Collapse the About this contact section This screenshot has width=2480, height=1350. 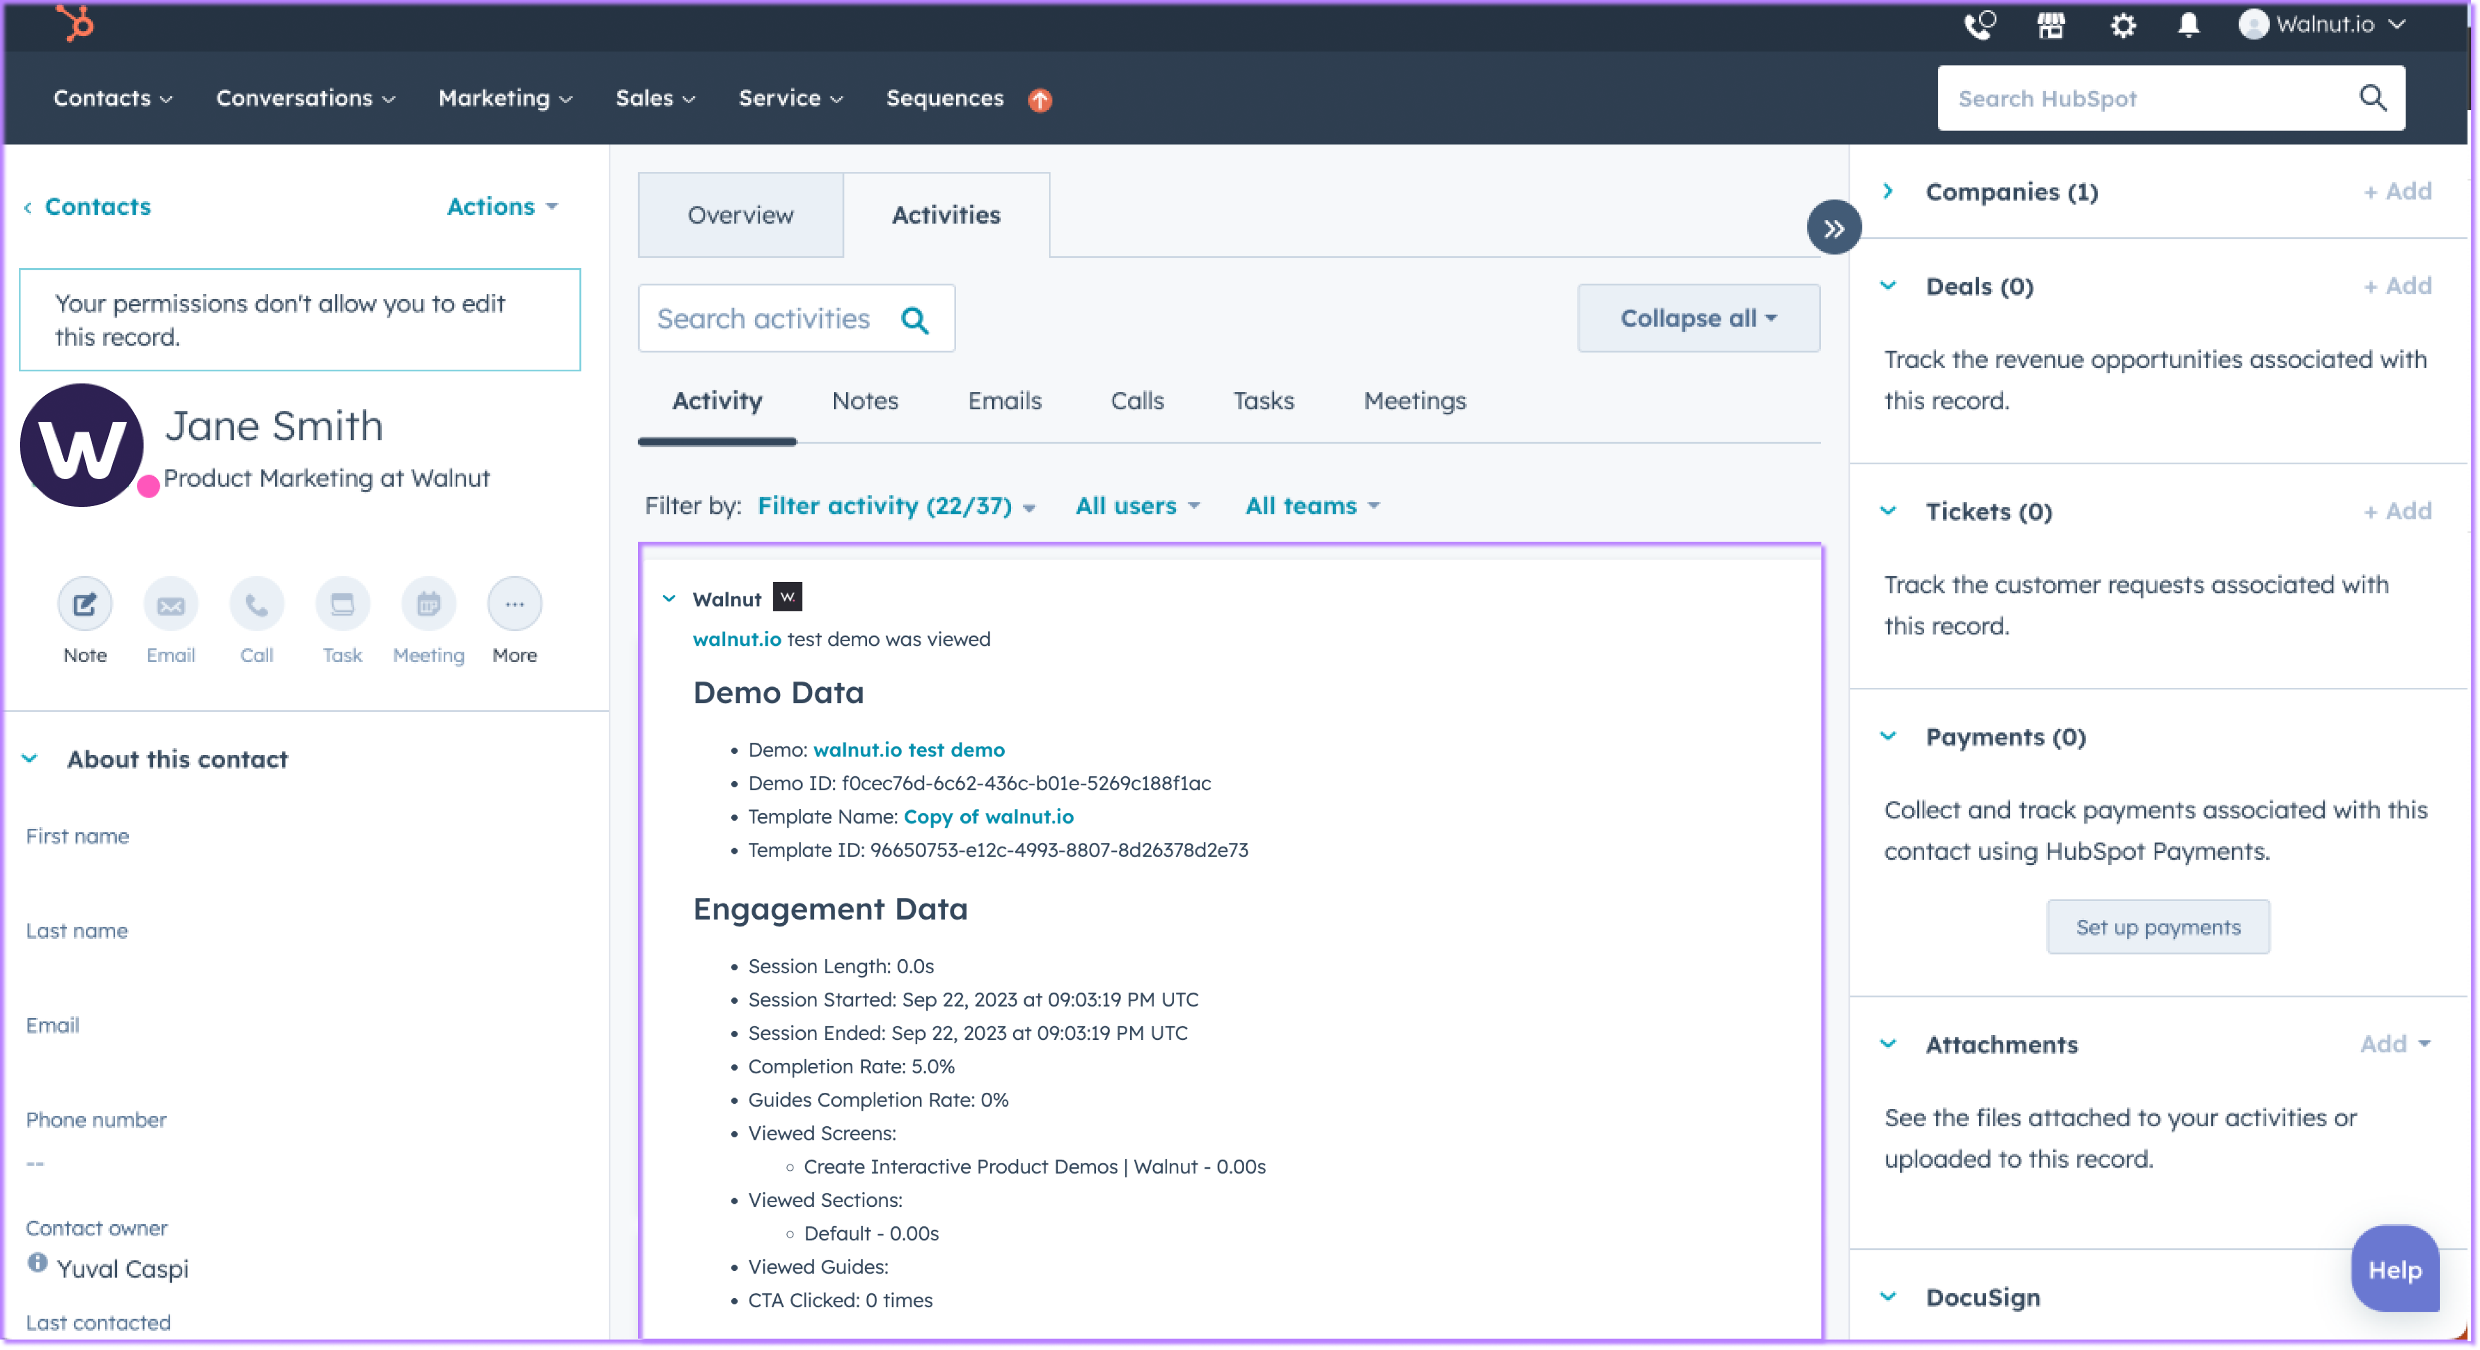pyautogui.click(x=30, y=759)
